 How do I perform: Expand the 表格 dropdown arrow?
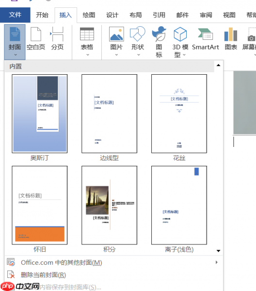tap(88, 55)
